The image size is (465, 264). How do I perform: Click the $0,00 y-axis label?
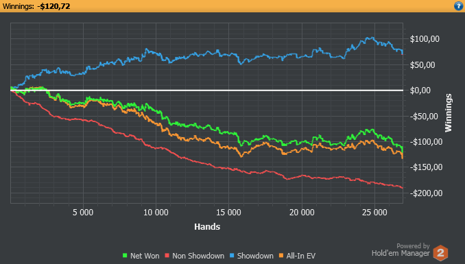(x=420, y=91)
